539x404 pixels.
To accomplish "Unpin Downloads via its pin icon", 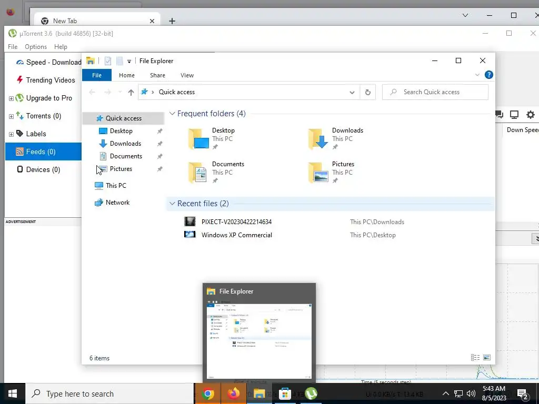I will [x=159, y=144].
